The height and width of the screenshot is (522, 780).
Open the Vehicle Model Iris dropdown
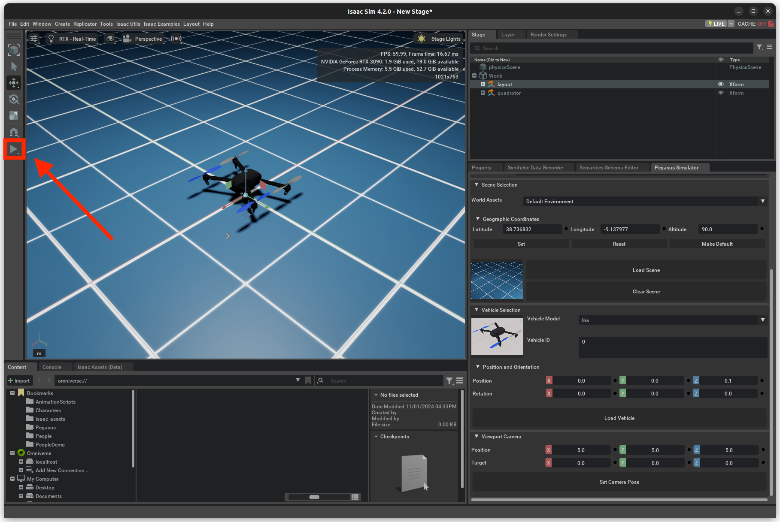click(x=673, y=320)
